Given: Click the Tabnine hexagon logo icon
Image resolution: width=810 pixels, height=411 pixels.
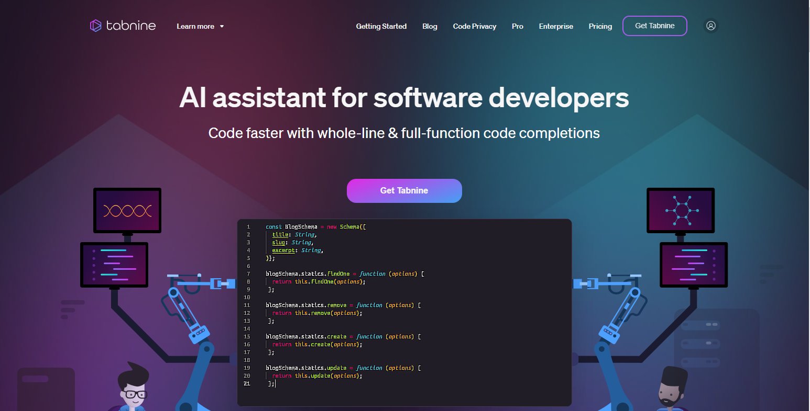Looking at the screenshot, I should 95,26.
